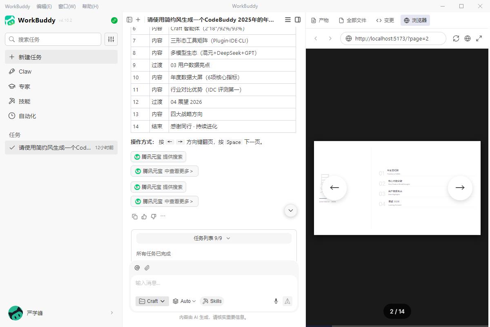This screenshot has width=490, height=327.
Task: Send message with send arrow icon
Action: pyautogui.click(x=287, y=301)
